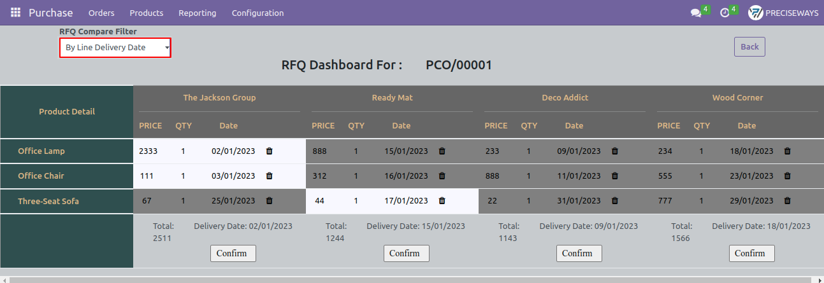
Task: Delete Wood Corner Three-Seat Sofa line
Action: point(787,201)
